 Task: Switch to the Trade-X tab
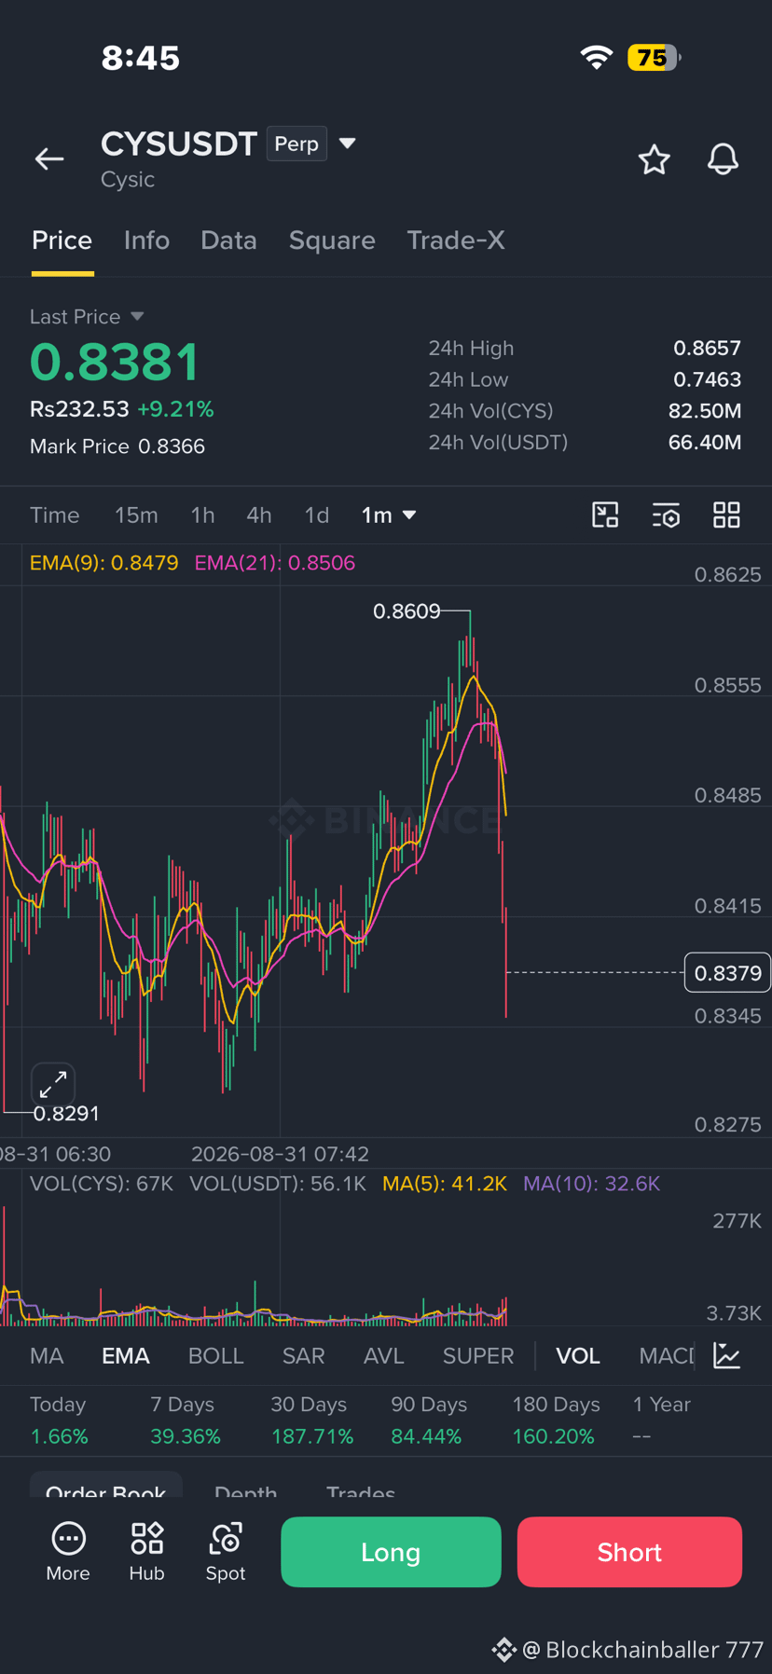coord(456,240)
